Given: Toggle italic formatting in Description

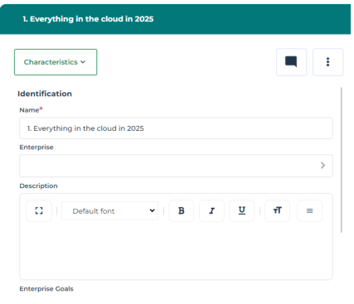Looking at the screenshot, I should click(211, 211).
